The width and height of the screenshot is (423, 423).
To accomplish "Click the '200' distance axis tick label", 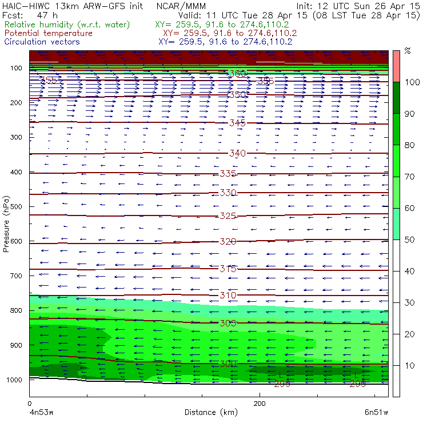I will (260, 404).
